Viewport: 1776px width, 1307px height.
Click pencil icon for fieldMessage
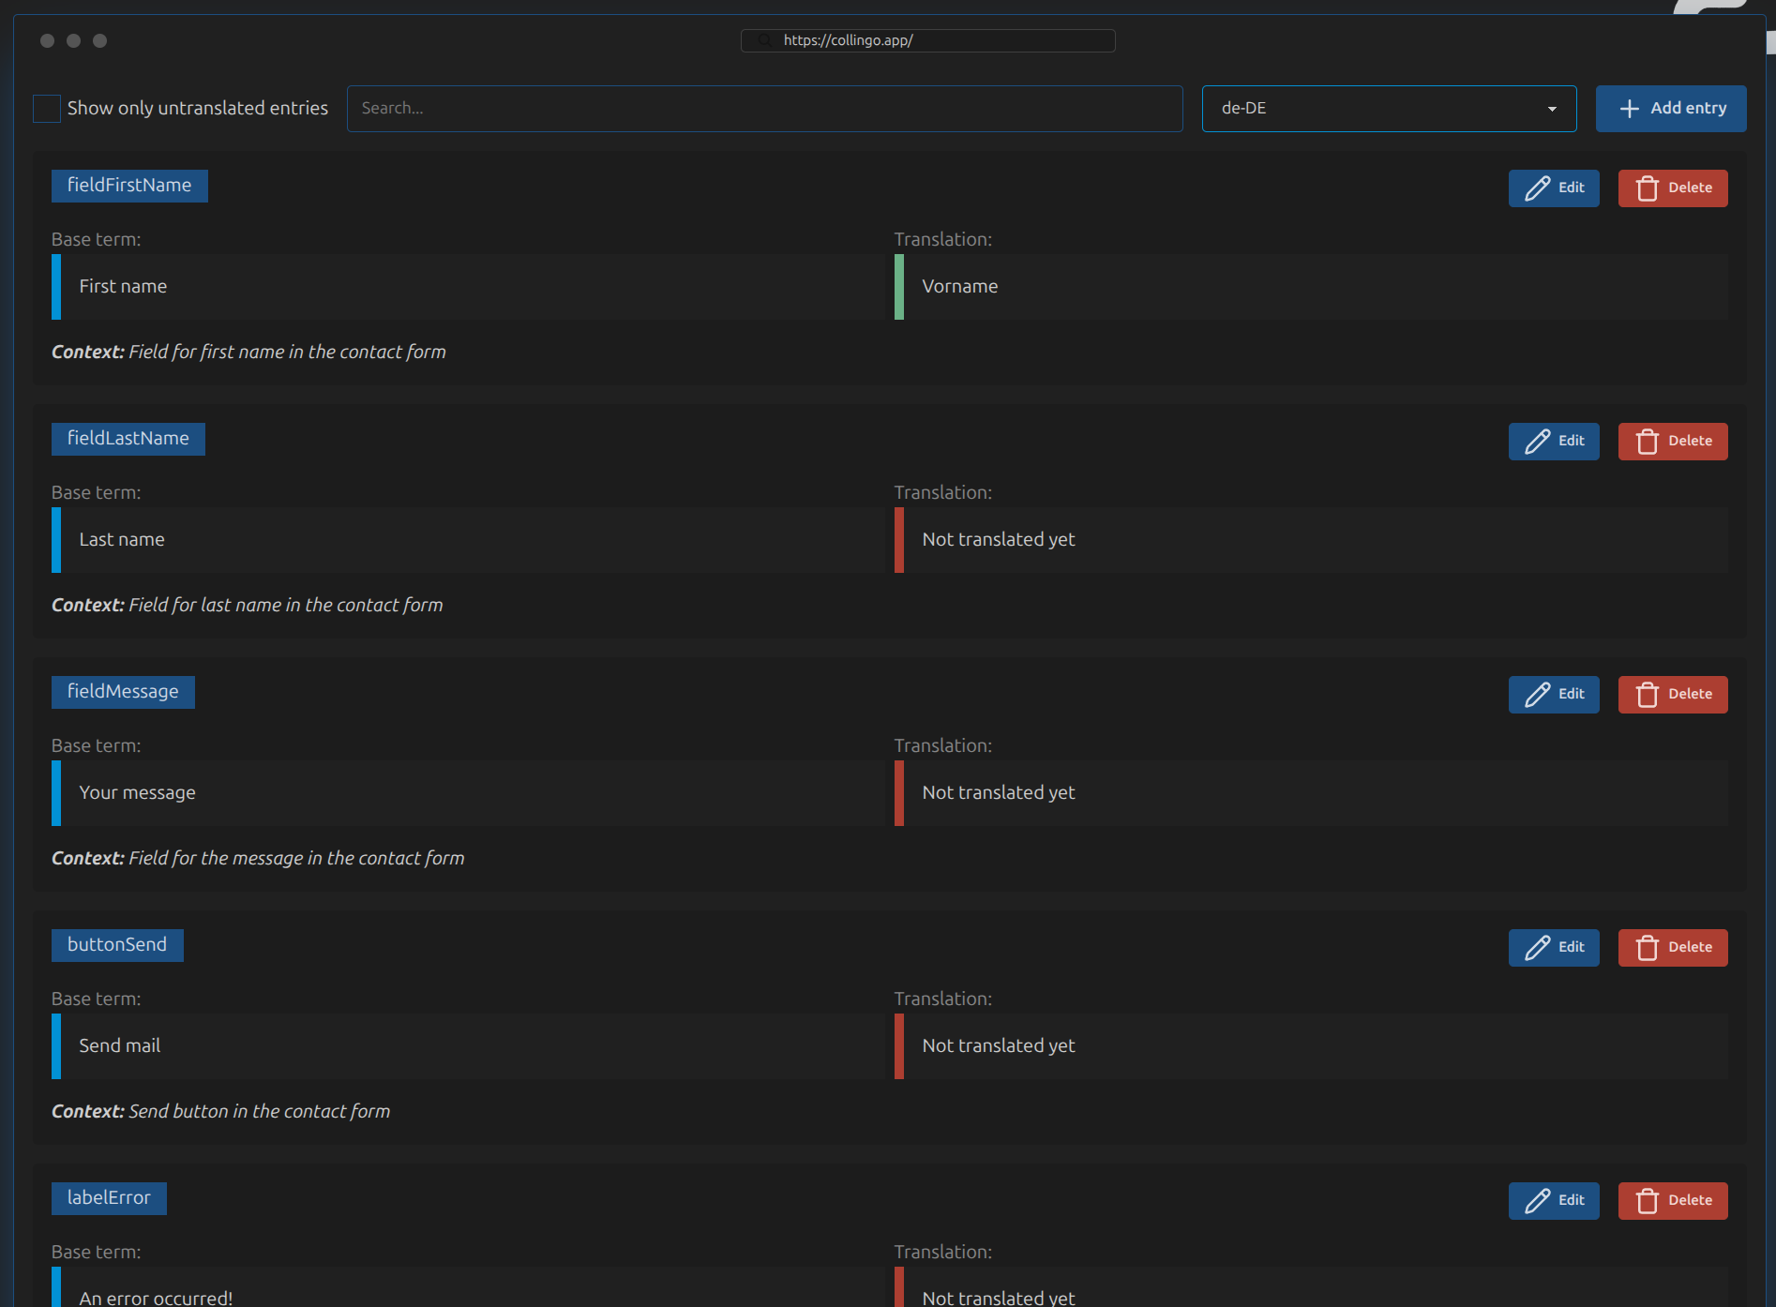[x=1538, y=695]
